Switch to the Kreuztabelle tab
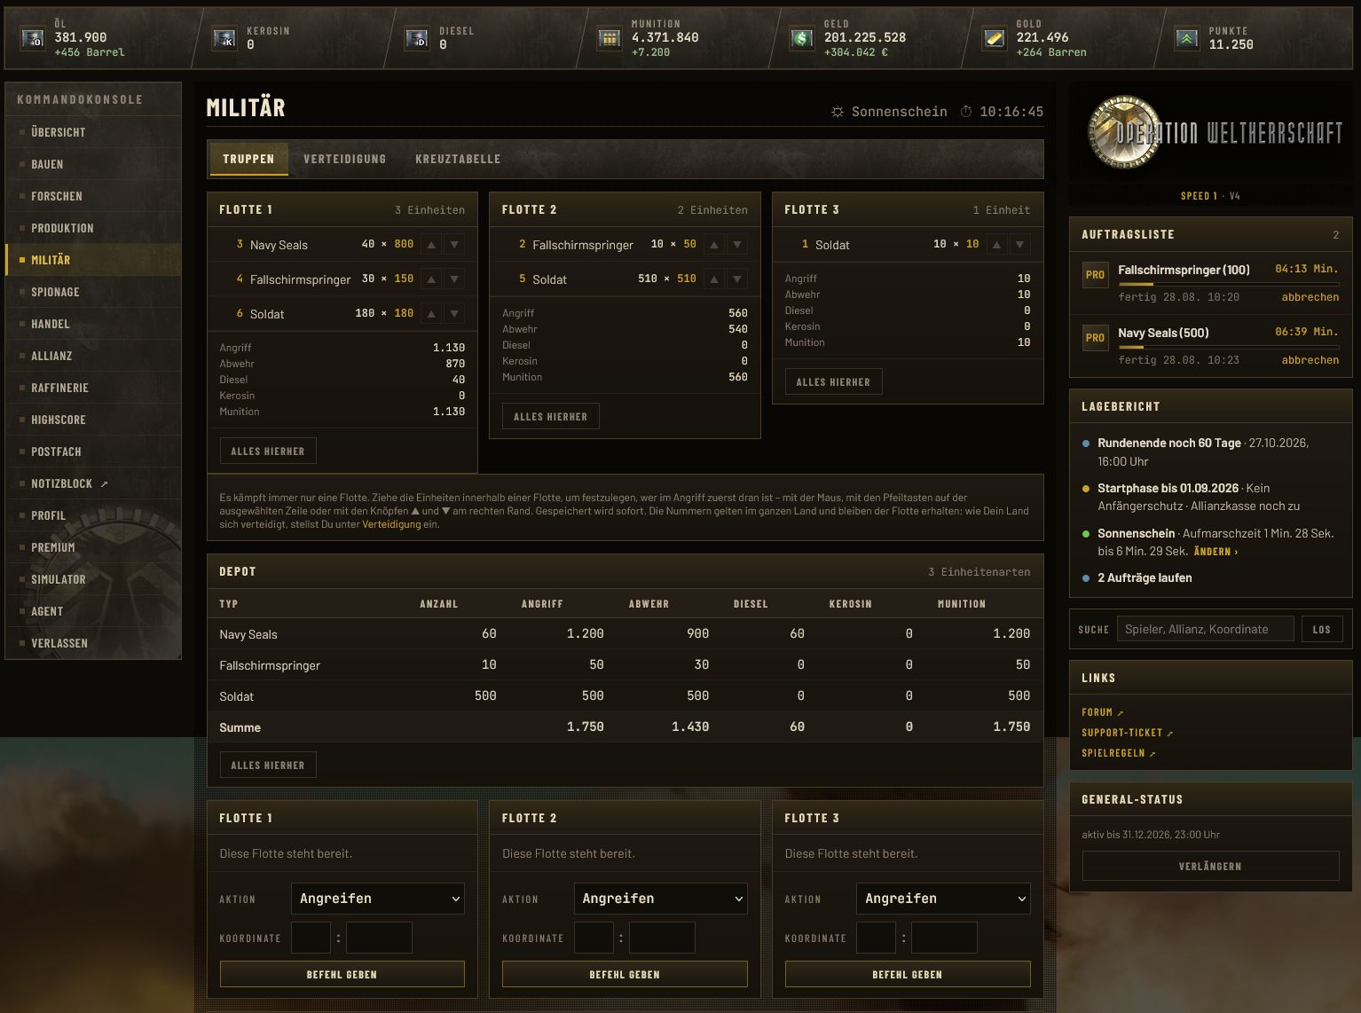This screenshot has height=1013, width=1361. point(458,159)
